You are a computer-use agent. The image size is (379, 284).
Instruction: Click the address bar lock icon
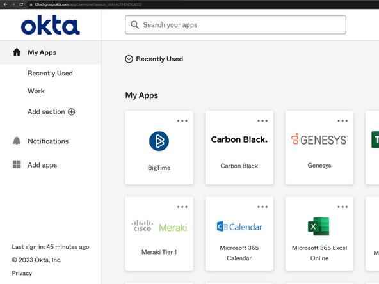pos(31,4)
